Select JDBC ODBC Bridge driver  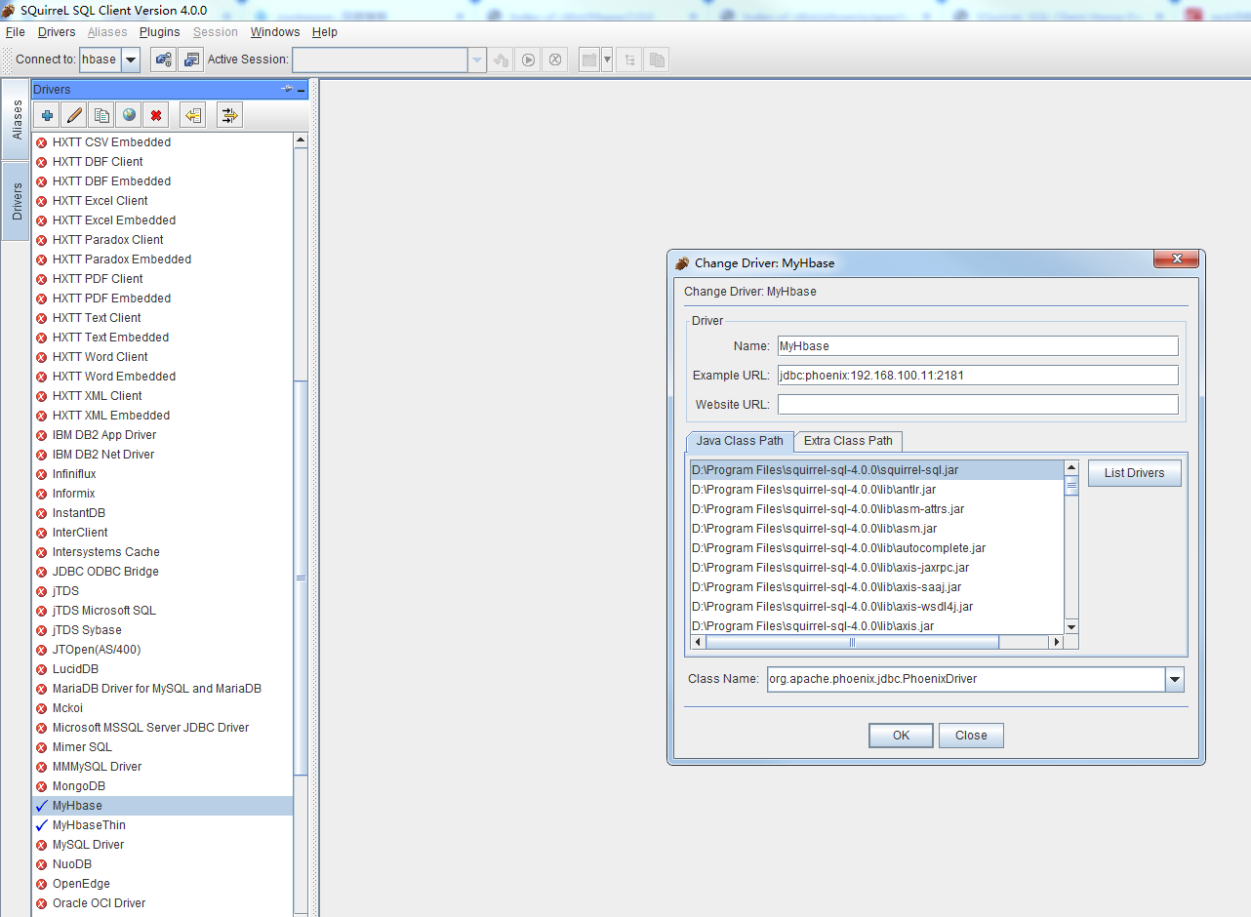[x=162, y=572]
